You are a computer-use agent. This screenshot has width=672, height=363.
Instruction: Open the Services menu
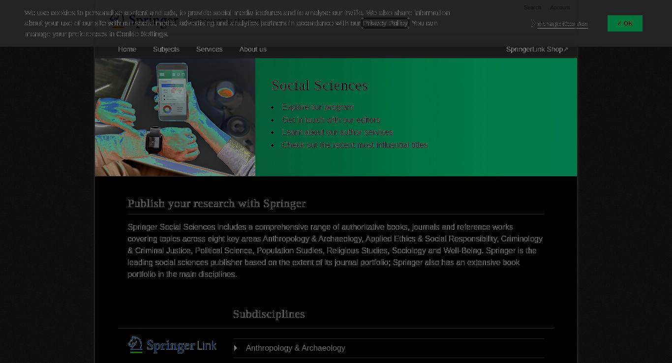[209, 49]
